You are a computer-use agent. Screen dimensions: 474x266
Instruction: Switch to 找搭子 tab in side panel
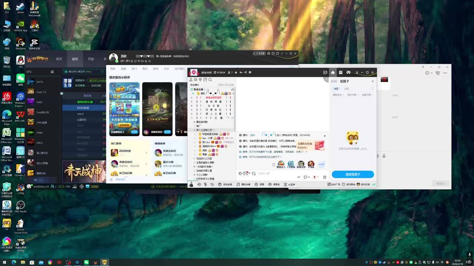(x=344, y=81)
